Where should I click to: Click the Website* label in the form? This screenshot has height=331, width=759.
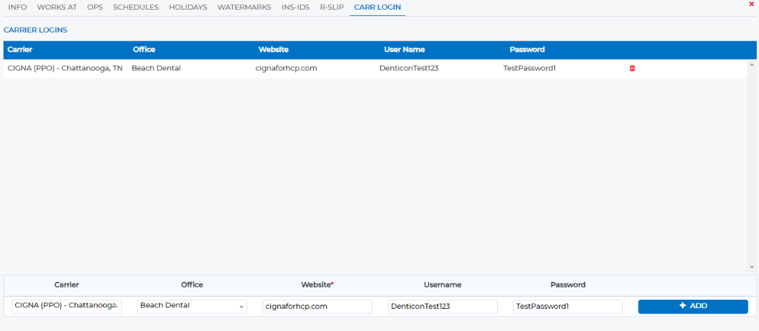coord(317,285)
